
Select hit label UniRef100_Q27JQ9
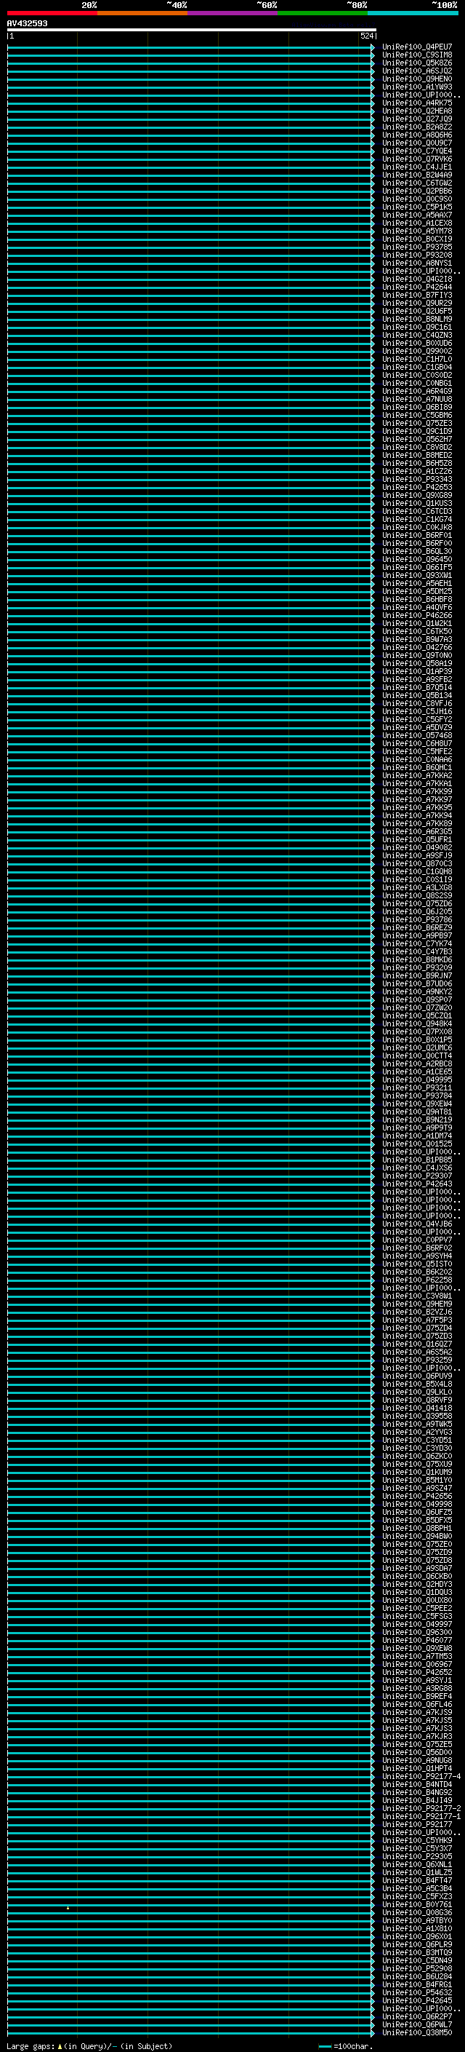tap(416, 119)
